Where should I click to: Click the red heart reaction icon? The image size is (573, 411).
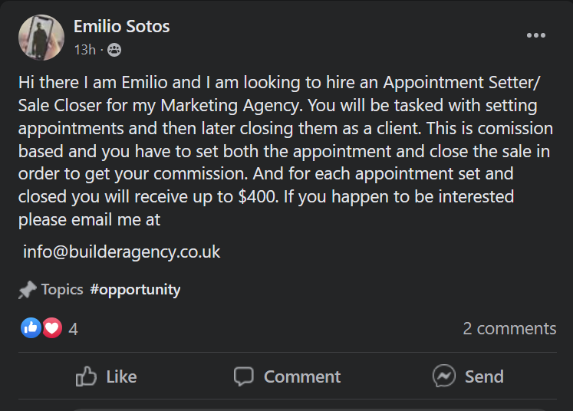(x=52, y=327)
